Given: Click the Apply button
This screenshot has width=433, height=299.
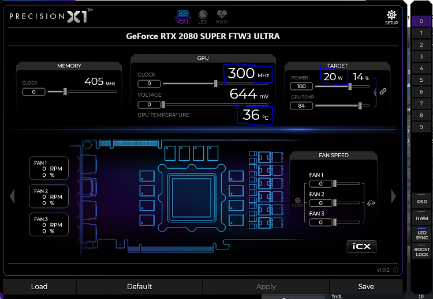Looking at the screenshot, I should pos(266,286).
